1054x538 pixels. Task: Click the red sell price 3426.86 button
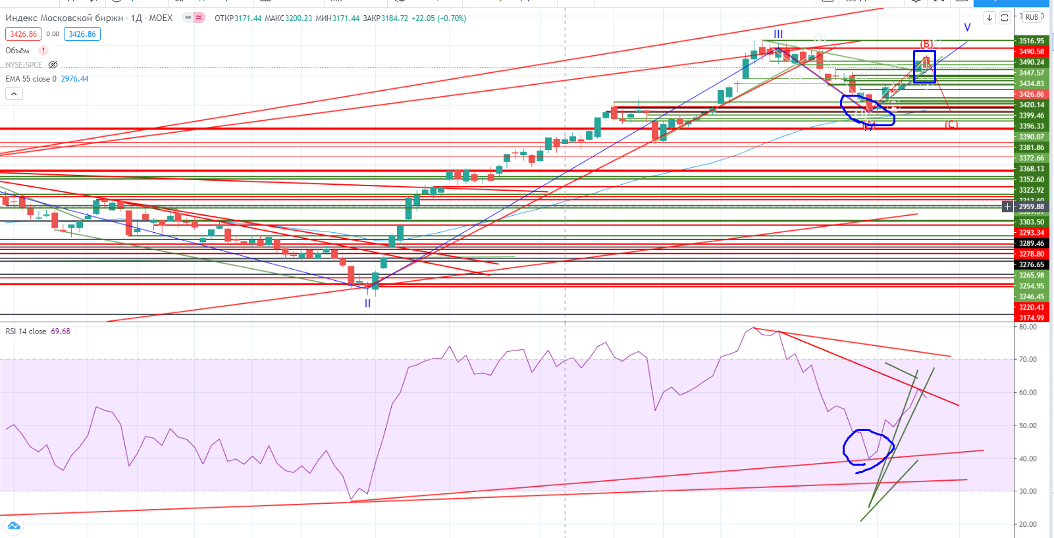[23, 34]
